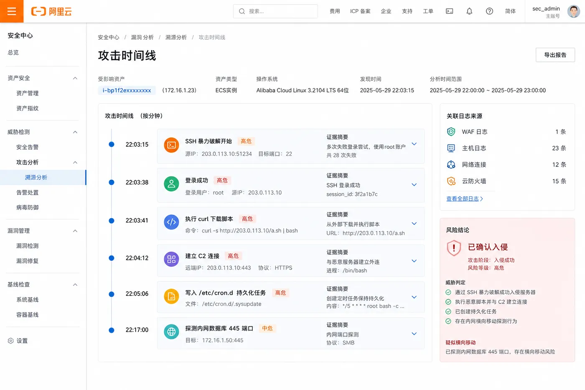Open 漏洞修复 in sidebar
Image resolution: width=585 pixels, height=390 pixels.
click(28, 261)
